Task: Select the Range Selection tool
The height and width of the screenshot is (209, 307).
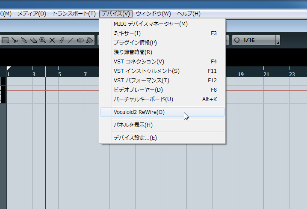Action: 5,40
